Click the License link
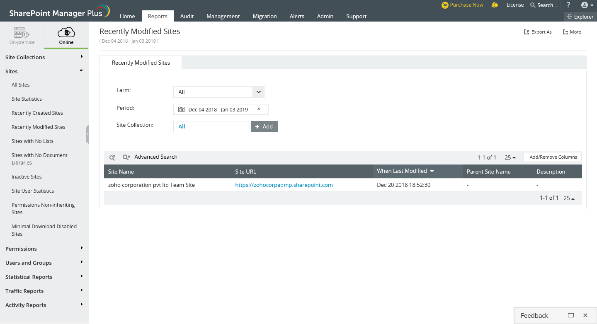This screenshot has height=324, width=597. (515, 5)
